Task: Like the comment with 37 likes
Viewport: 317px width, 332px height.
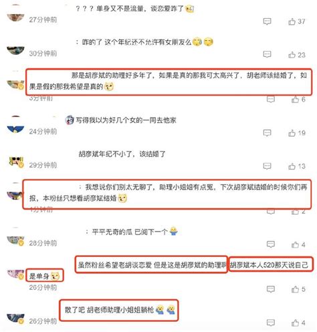Action: pyautogui.click(x=292, y=21)
